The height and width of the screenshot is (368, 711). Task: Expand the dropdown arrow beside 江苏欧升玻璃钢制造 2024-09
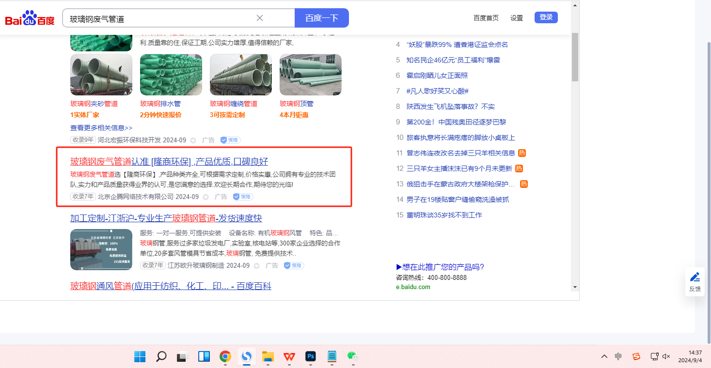click(x=256, y=266)
